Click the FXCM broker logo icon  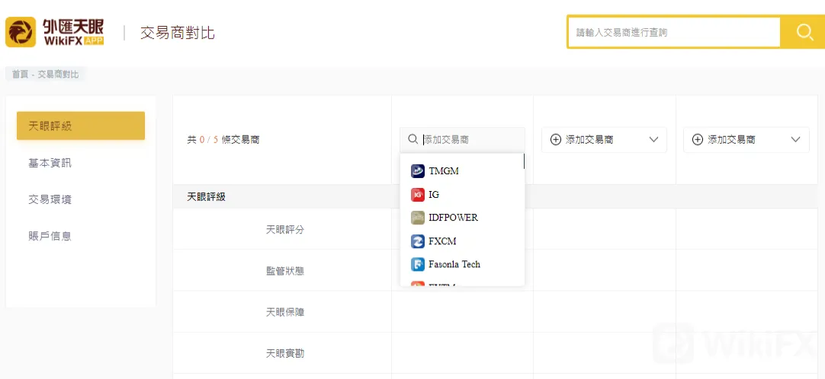(x=418, y=241)
